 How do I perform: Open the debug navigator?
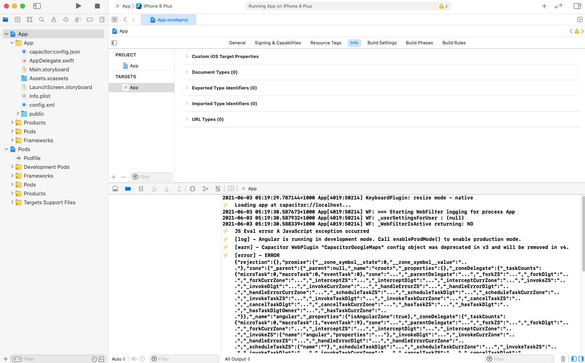(78, 19)
